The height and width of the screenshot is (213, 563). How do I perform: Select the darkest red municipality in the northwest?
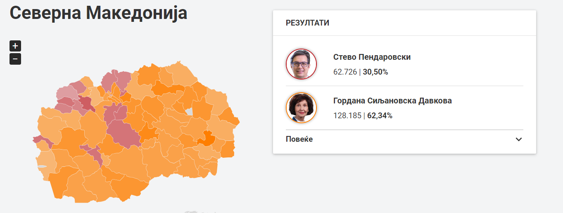coord(86,103)
